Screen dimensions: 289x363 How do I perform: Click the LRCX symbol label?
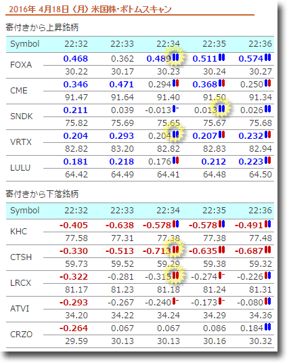pos(20,283)
